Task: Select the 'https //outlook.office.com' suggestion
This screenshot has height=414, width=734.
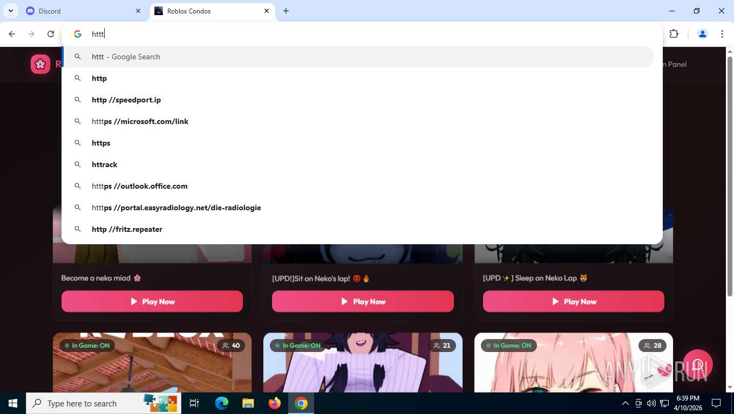Action: click(358, 186)
